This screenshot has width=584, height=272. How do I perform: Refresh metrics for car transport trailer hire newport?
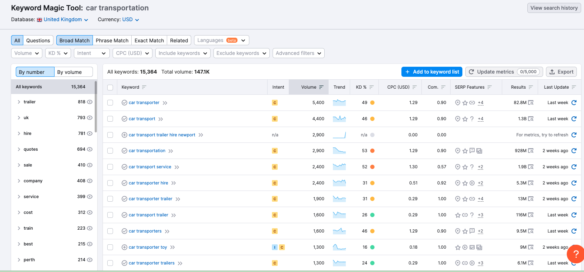(574, 135)
